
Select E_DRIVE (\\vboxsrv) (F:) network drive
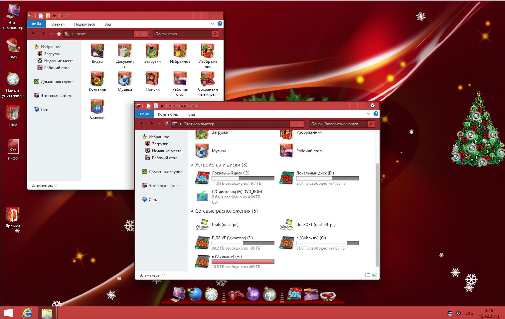(x=235, y=243)
